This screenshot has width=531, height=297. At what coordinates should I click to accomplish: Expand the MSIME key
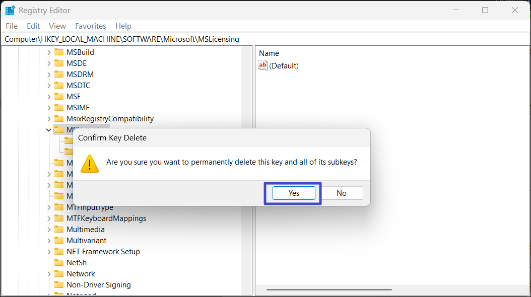49,108
